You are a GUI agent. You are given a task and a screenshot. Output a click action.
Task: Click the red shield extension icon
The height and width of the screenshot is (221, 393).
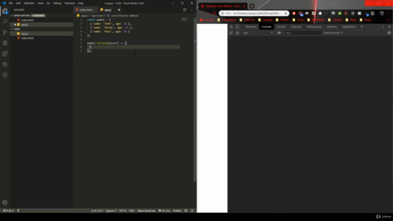point(294,14)
